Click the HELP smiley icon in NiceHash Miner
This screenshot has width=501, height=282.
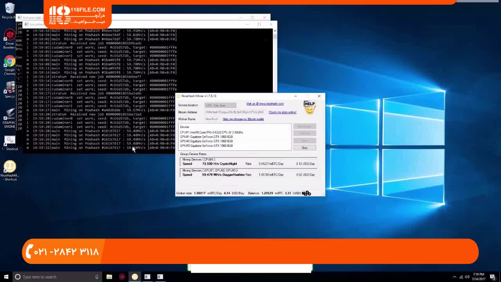pyautogui.click(x=309, y=108)
